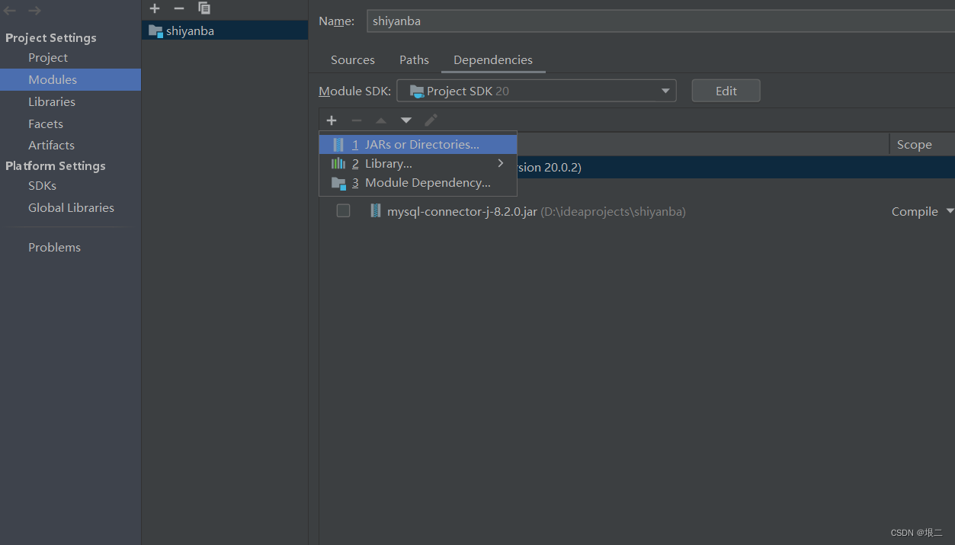Viewport: 955px width, 545px height.
Task: Click the edit dependency pencil icon
Action: click(431, 120)
